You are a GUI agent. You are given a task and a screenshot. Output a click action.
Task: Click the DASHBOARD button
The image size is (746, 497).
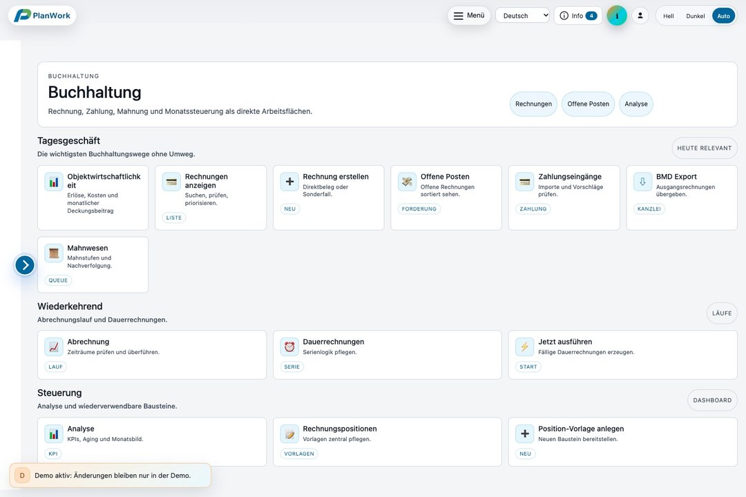pyautogui.click(x=712, y=400)
